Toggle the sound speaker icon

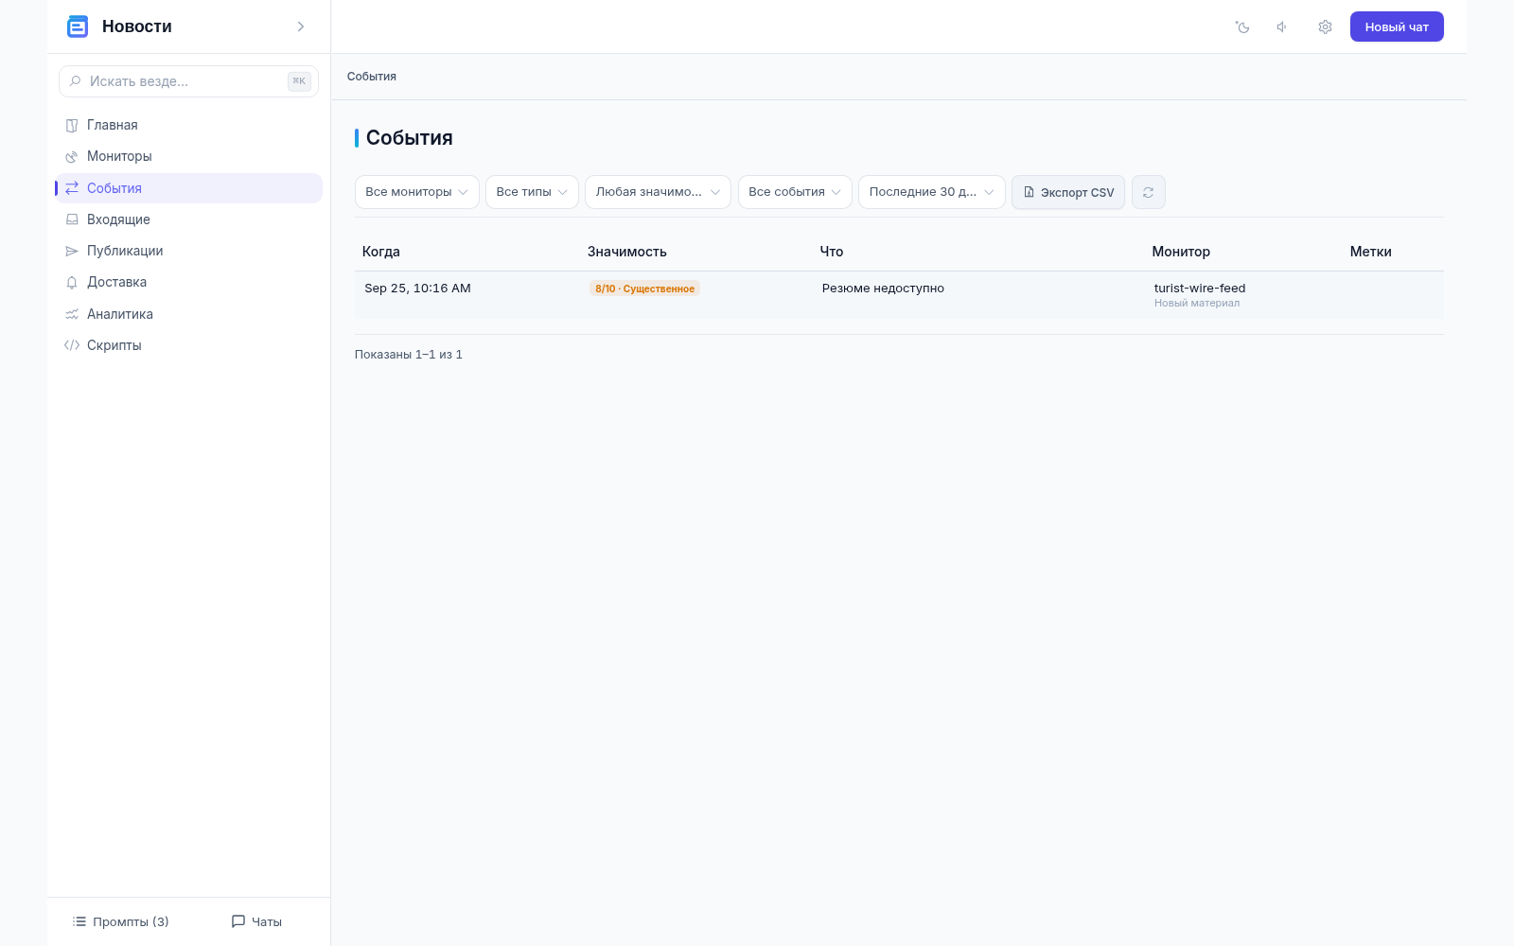[1282, 27]
